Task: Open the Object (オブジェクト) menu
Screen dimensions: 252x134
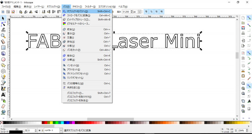Action: [x=53, y=7]
